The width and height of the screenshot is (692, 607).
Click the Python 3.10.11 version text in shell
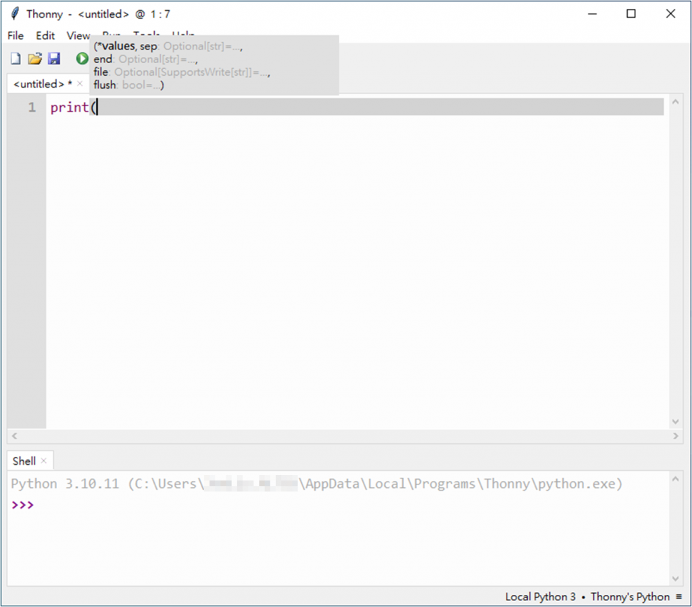pyautogui.click(x=65, y=484)
